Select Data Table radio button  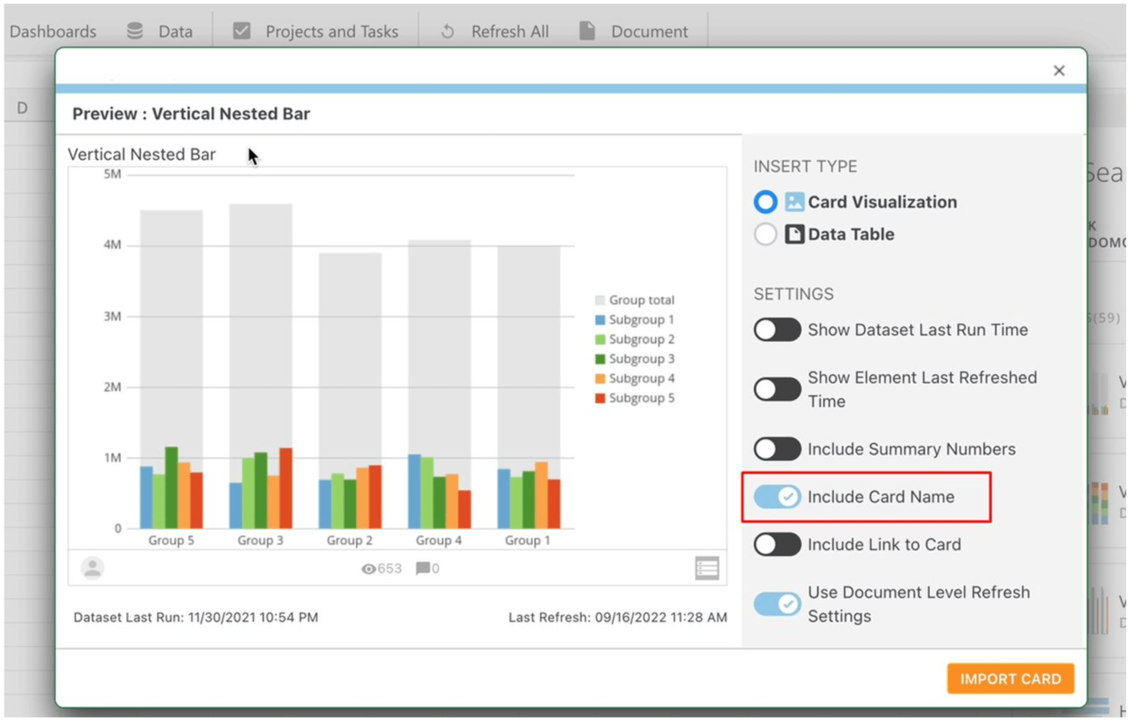(x=765, y=234)
